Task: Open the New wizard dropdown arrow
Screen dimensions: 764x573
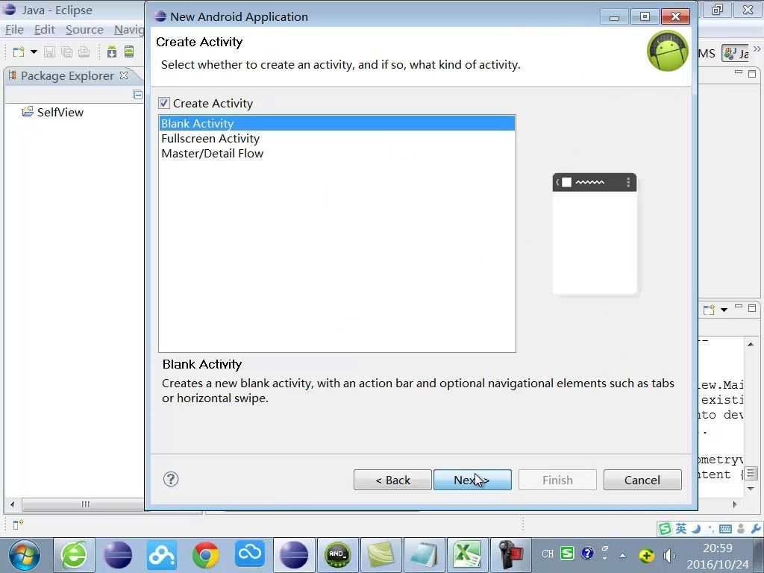Action: point(34,51)
